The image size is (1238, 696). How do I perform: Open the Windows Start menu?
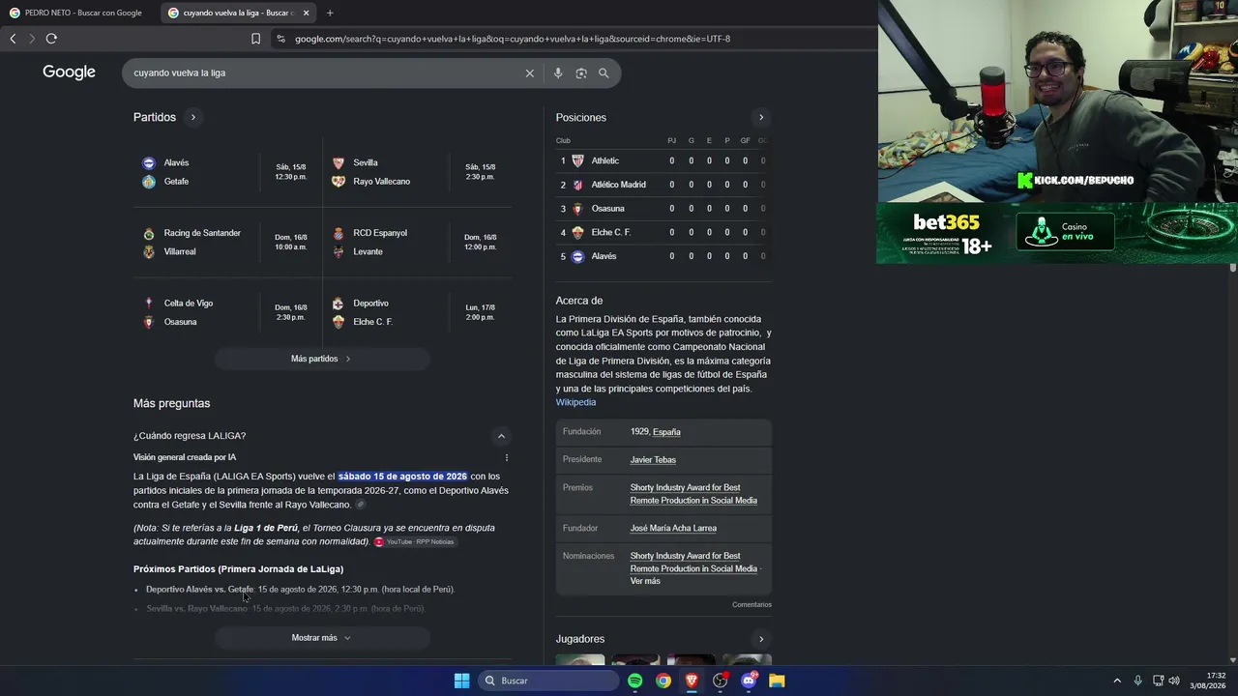coord(462,681)
